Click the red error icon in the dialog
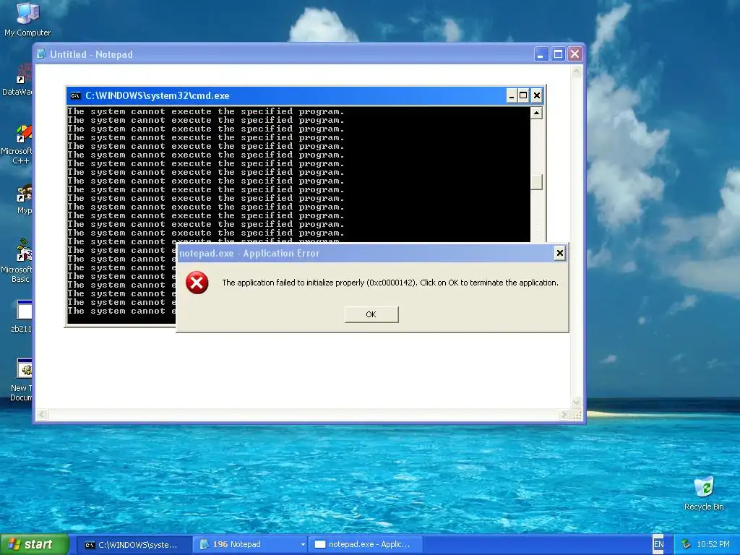Viewport: 740px width, 555px height. click(197, 283)
